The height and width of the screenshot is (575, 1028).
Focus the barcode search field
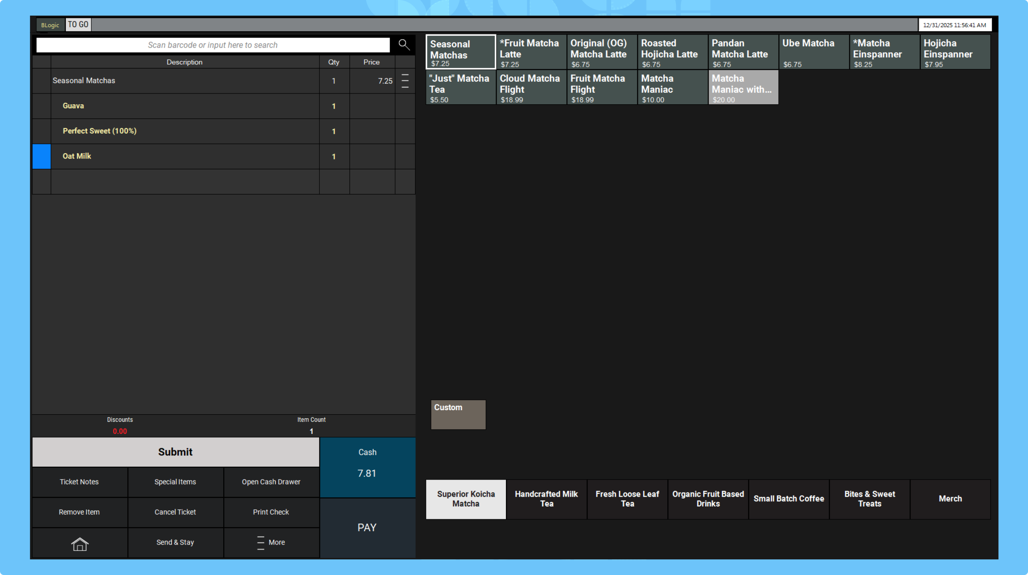[213, 45]
